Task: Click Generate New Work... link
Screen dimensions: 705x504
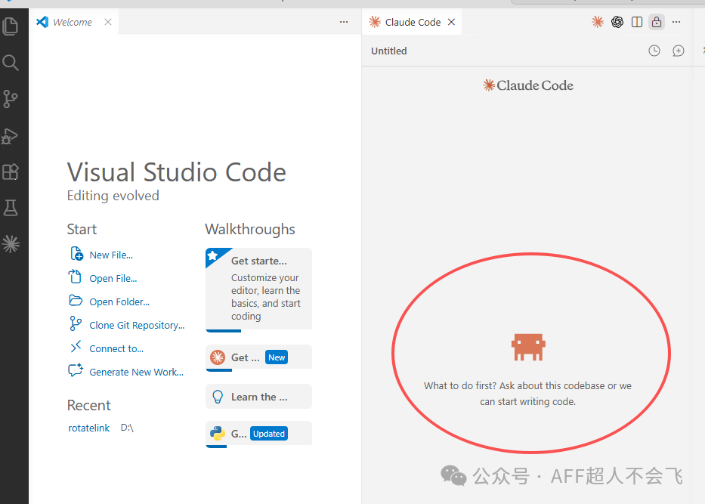Action: tap(136, 372)
